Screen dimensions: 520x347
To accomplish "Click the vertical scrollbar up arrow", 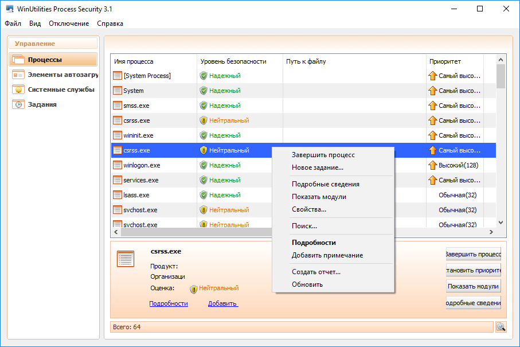I will (x=501, y=60).
